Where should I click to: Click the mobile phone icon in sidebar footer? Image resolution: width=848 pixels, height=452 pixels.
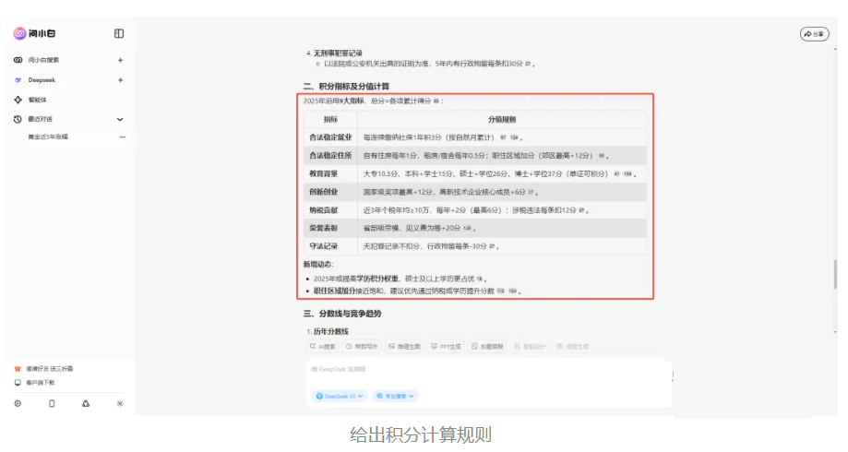52,403
